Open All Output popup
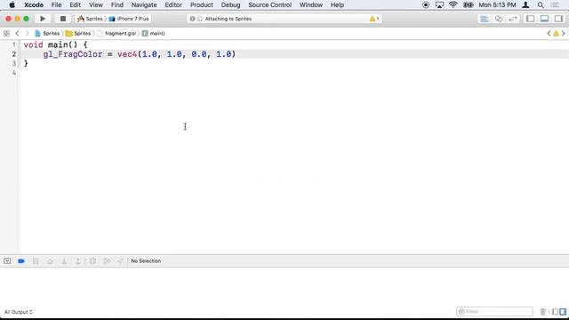 (x=18, y=312)
